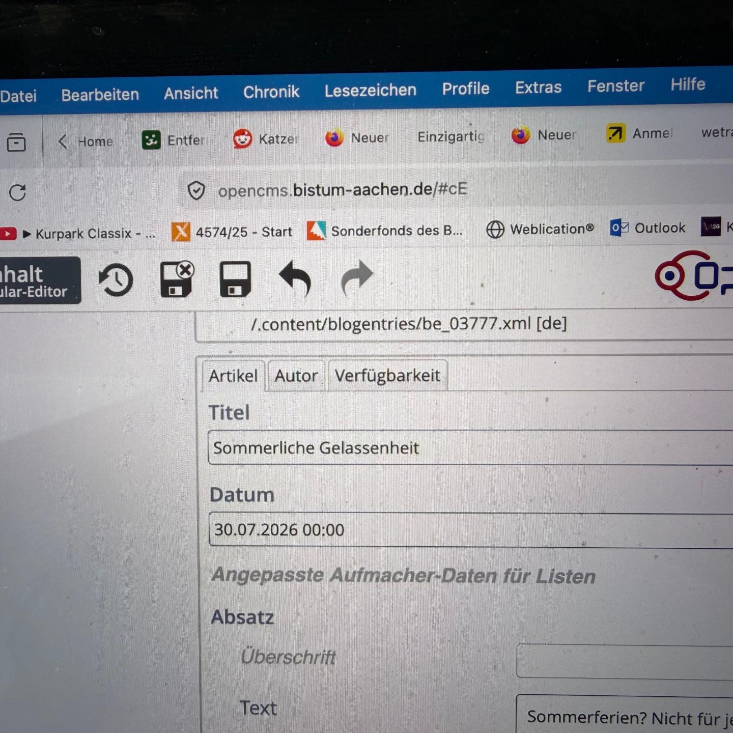Open the version history clock icon
This screenshot has height=733, width=733.
point(116,279)
